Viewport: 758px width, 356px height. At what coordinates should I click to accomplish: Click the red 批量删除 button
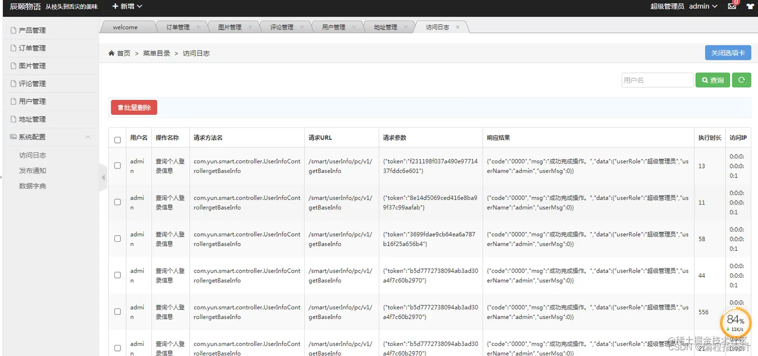coord(134,107)
